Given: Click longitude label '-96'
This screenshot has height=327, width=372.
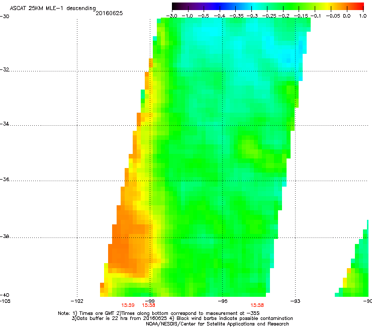Looking at the screenshot, I should [x=223, y=301].
